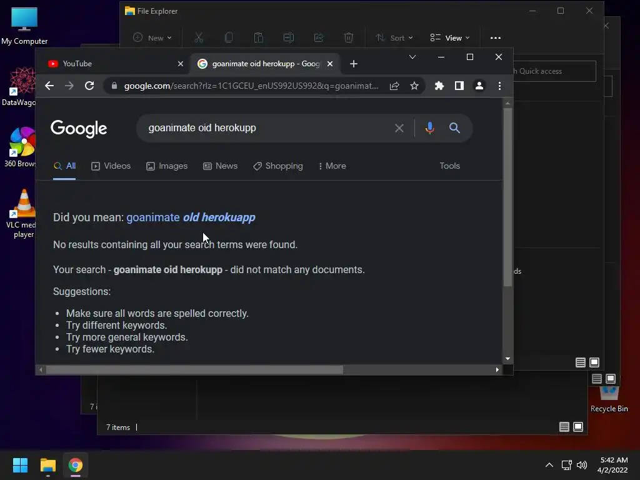Start voice search with microphone
Viewport: 640px width, 480px height.
click(429, 128)
